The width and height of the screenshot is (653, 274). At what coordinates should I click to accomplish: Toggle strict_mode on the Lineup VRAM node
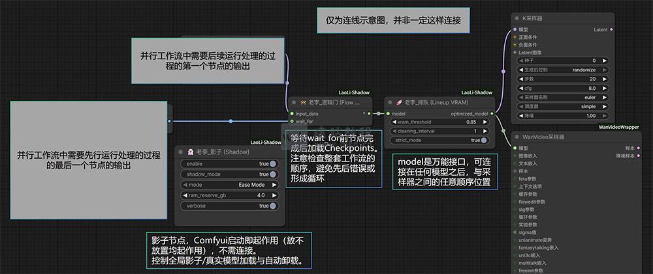(x=483, y=141)
